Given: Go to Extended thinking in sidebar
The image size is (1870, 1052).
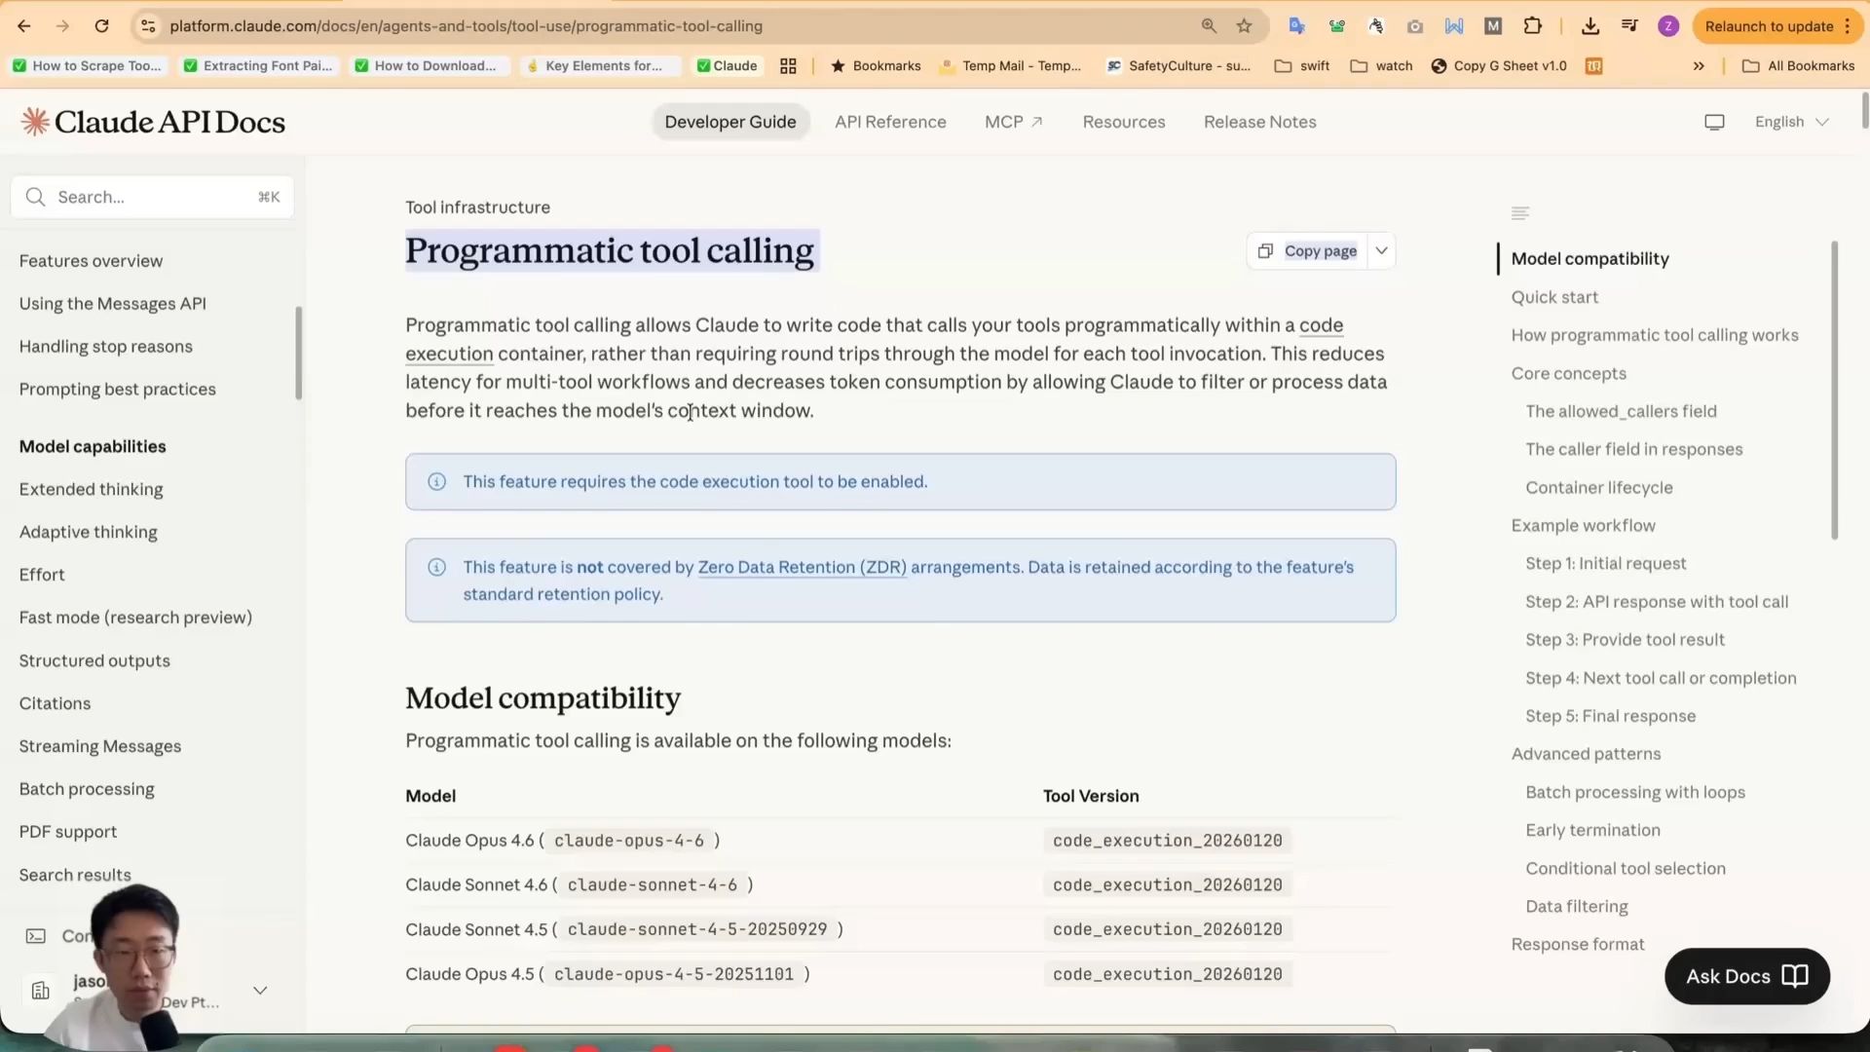Looking at the screenshot, I should coord(92,489).
